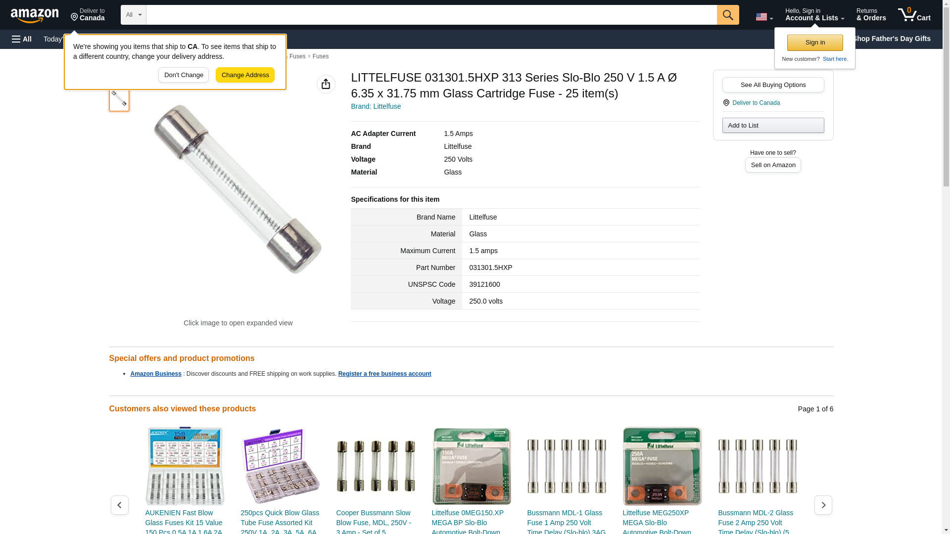Click the Amazon logo

click(x=35, y=15)
